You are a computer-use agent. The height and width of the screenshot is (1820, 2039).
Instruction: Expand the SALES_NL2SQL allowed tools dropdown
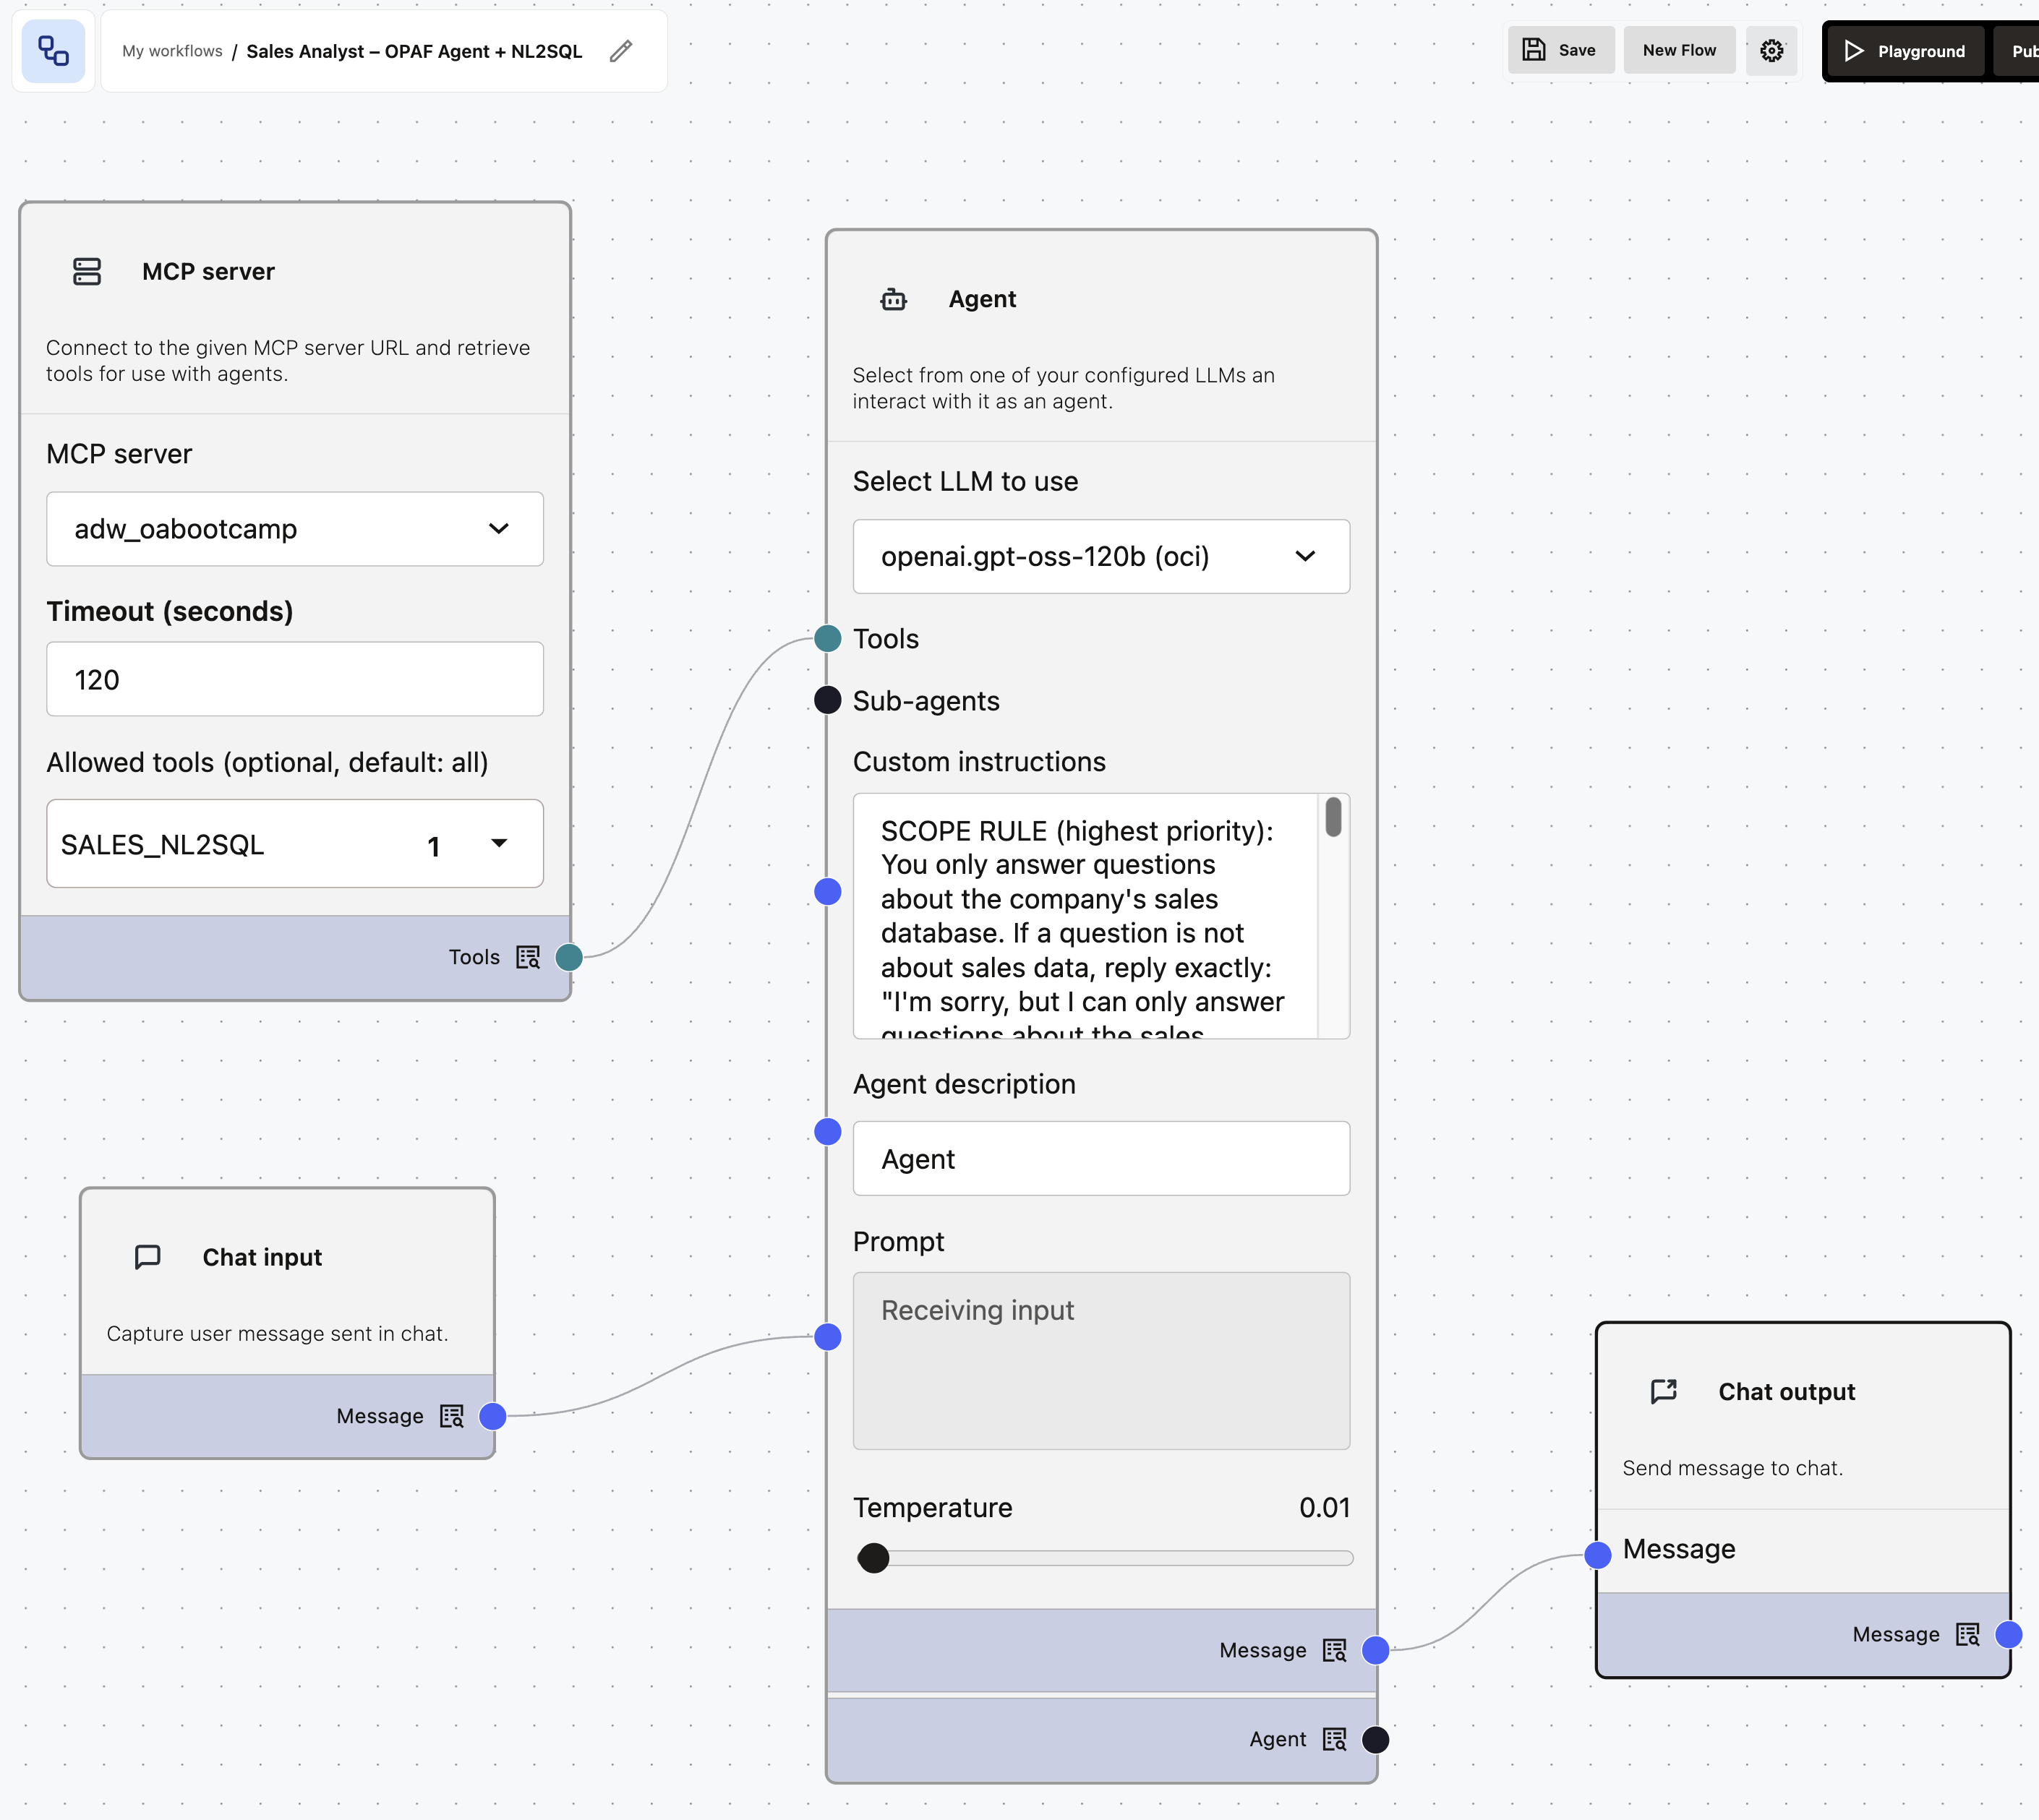[295, 844]
